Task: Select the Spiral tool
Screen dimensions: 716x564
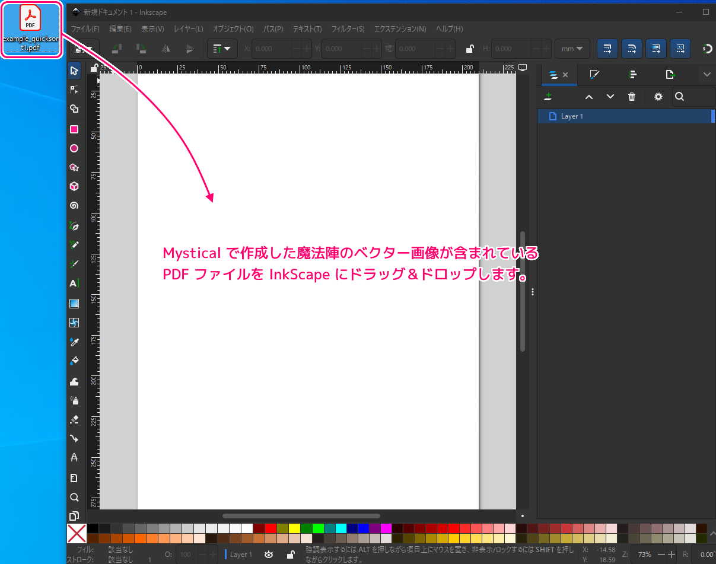Action: (x=74, y=206)
